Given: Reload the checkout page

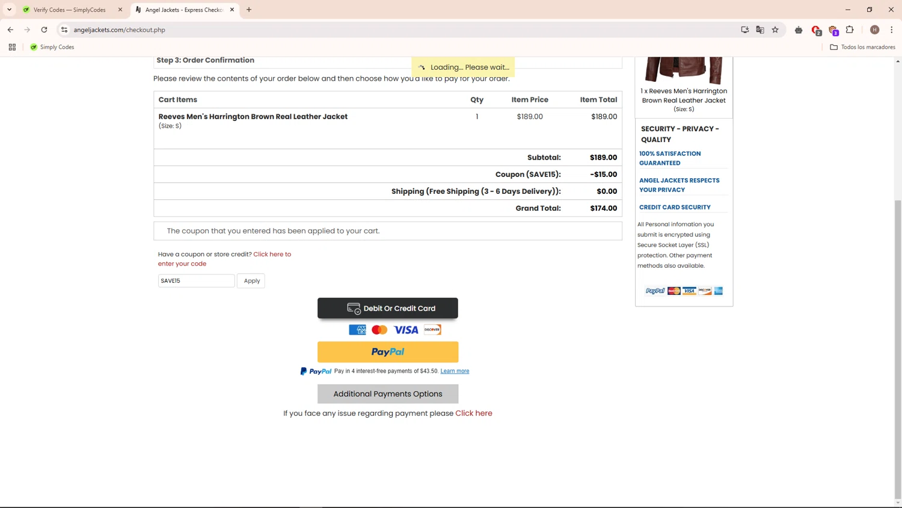Looking at the screenshot, I should point(44,29).
